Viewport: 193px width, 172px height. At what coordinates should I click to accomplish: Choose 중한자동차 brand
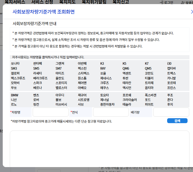107,105
